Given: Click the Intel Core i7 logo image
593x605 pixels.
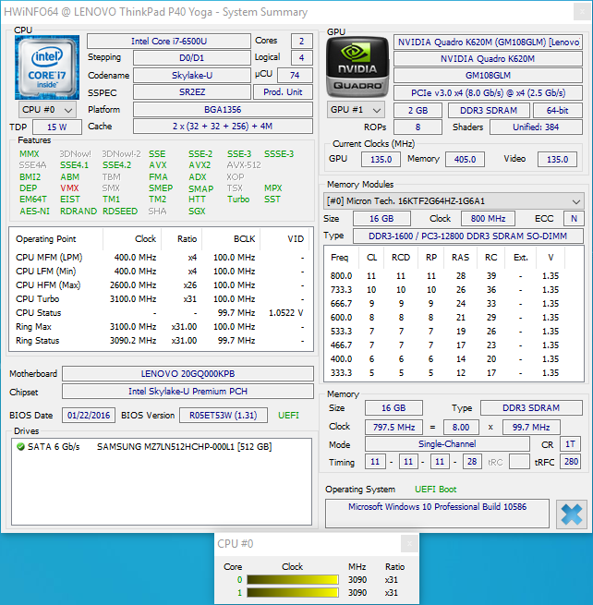Looking at the screenshot, I should click(47, 67).
